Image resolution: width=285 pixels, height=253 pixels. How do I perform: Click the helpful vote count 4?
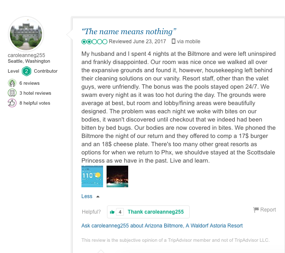click(x=120, y=212)
